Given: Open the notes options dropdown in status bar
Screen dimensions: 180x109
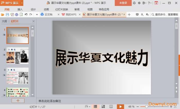Looking at the screenshot, I should 87,106.
